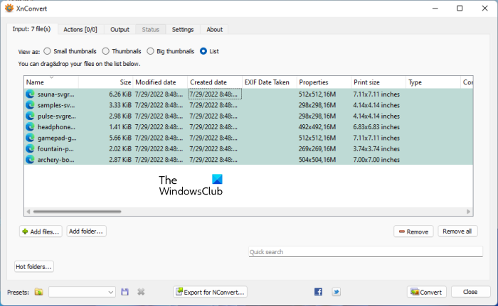
Task: Switch to the Actions [0/0] tab
Action: coord(80,30)
